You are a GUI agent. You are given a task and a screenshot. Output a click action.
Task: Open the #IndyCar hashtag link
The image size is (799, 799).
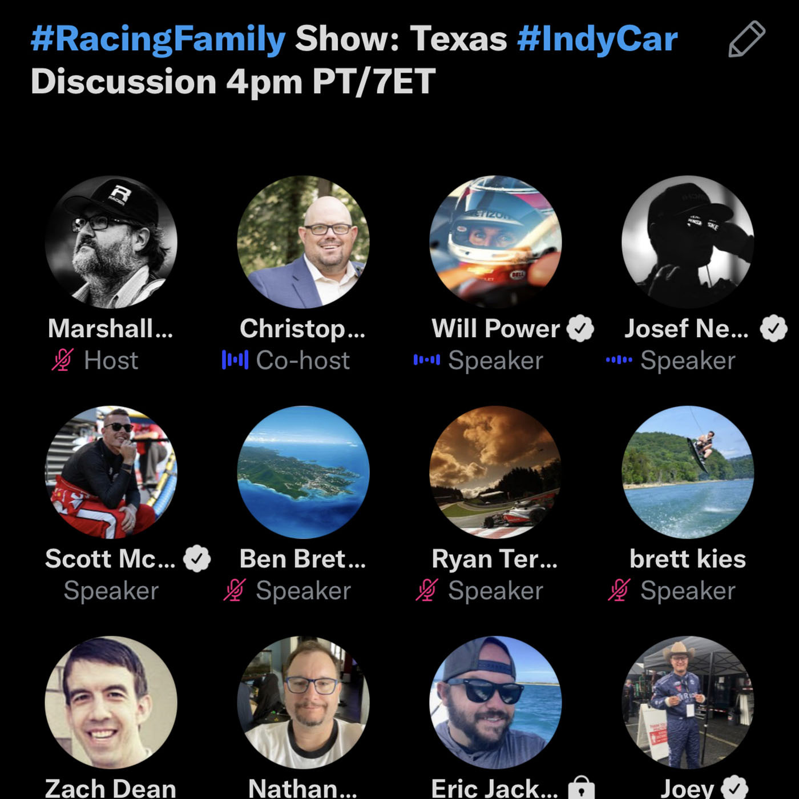(x=598, y=39)
